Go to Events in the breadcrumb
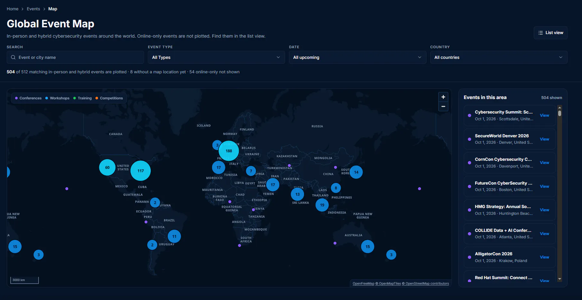The width and height of the screenshot is (582, 300). pos(33,9)
